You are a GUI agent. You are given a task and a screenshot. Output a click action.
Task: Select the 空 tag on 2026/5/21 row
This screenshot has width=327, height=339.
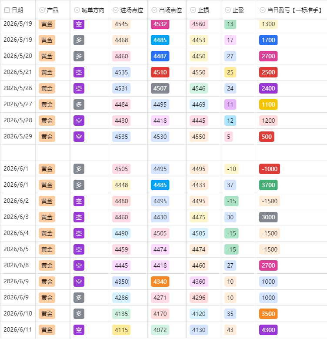(x=79, y=72)
